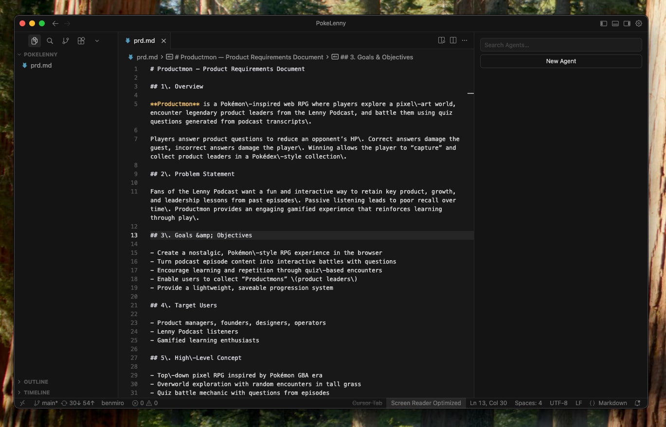The image size is (666, 427).
Task: Click Productmon heading breadcrumb segment
Action: (245, 57)
